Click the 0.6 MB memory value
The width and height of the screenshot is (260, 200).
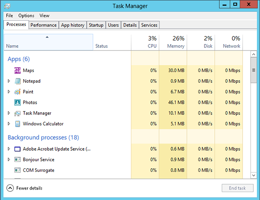[178, 149]
